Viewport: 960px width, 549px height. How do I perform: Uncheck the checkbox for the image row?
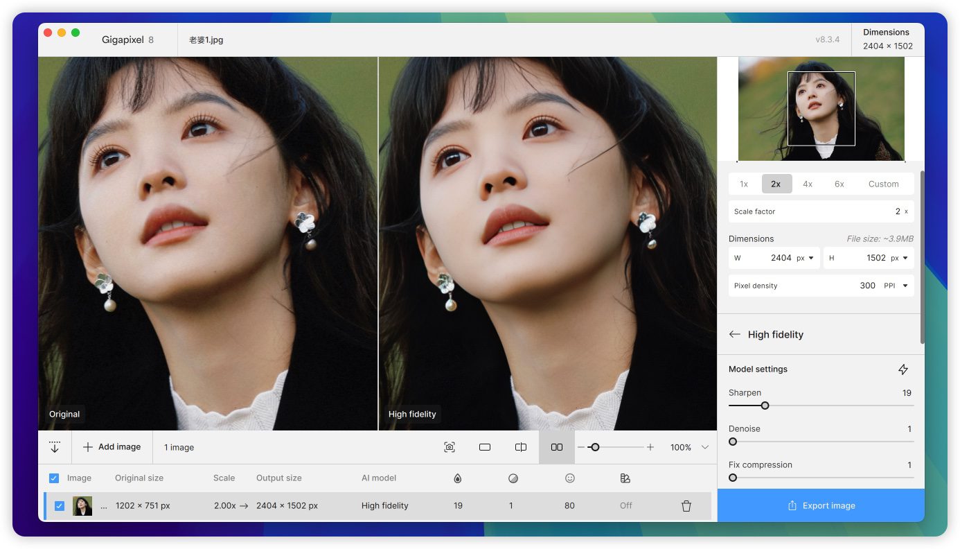[x=60, y=506]
